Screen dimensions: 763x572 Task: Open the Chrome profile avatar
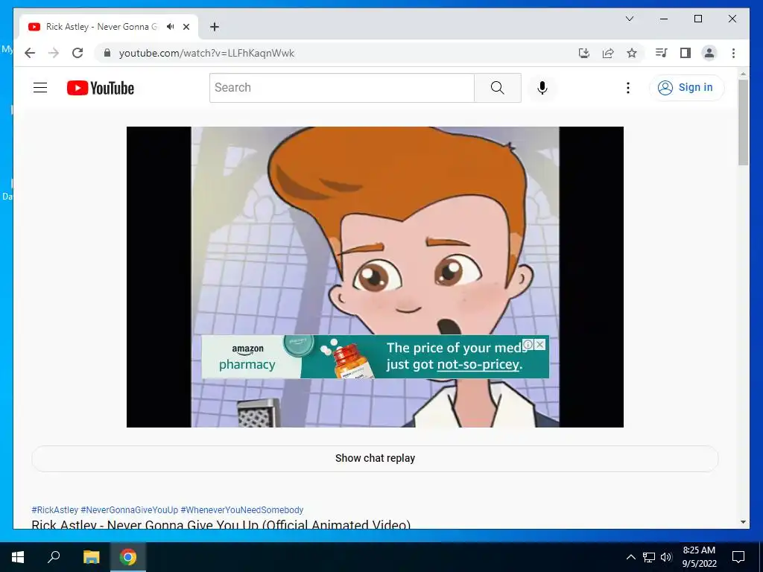pyautogui.click(x=709, y=53)
